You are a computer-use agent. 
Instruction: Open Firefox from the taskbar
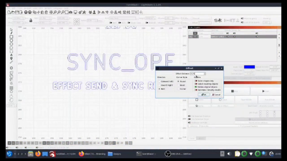[x=38, y=154]
